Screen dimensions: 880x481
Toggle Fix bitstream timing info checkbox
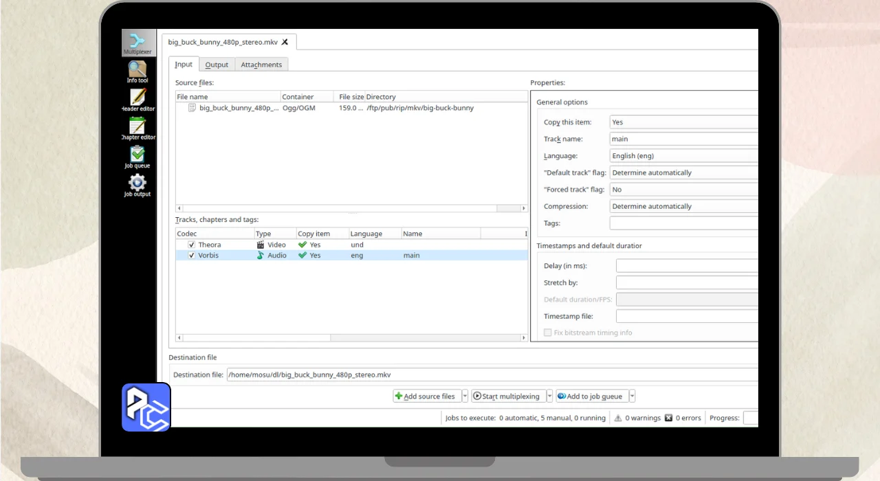[548, 333]
